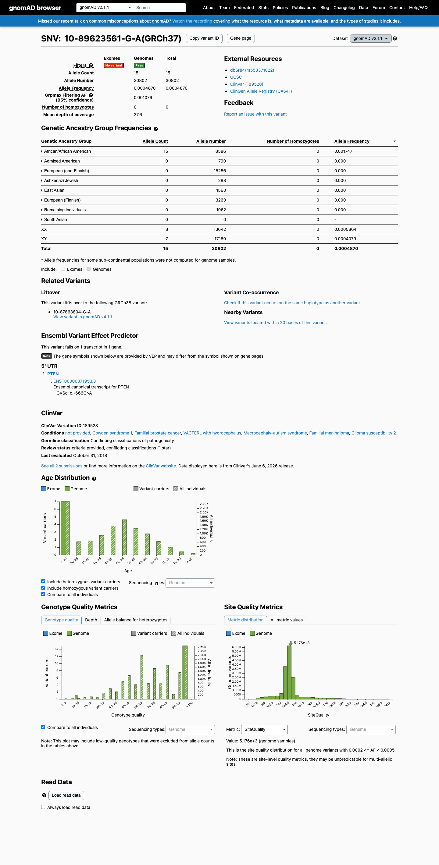Uncheck Include homozygous variant carriers
This screenshot has width=439, height=865.
click(x=43, y=588)
